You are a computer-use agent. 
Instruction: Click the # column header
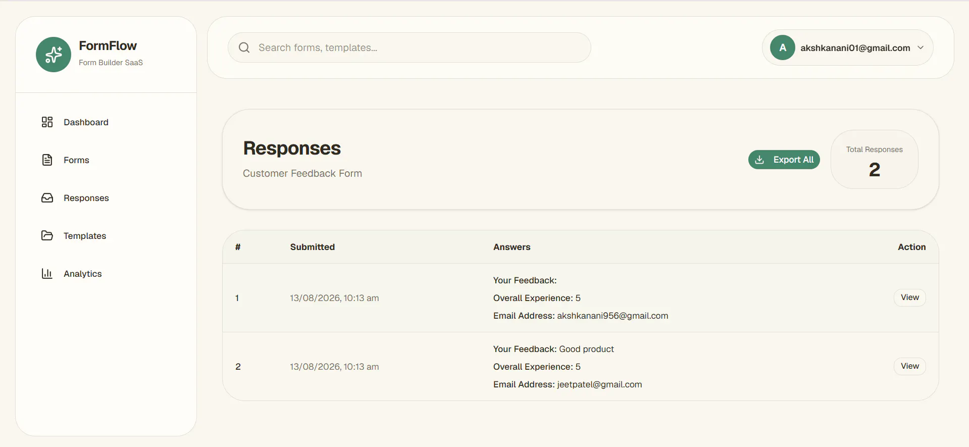point(238,247)
